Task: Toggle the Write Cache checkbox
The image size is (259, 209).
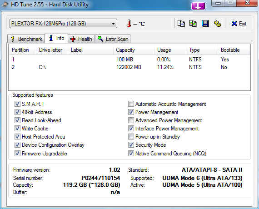Action: [x=17, y=129]
